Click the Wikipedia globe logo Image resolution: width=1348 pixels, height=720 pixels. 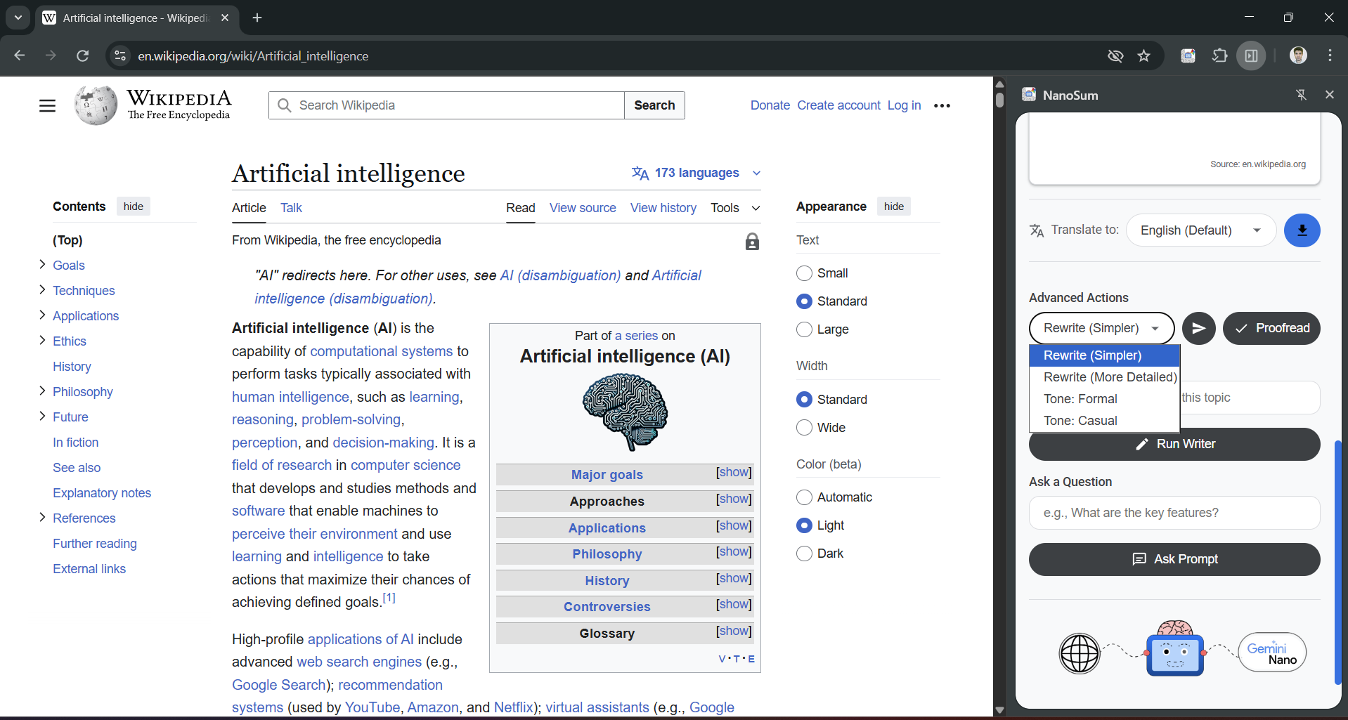click(x=96, y=105)
